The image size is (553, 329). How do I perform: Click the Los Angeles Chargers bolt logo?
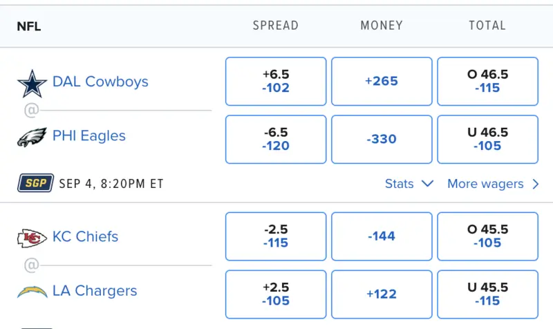coord(32,291)
